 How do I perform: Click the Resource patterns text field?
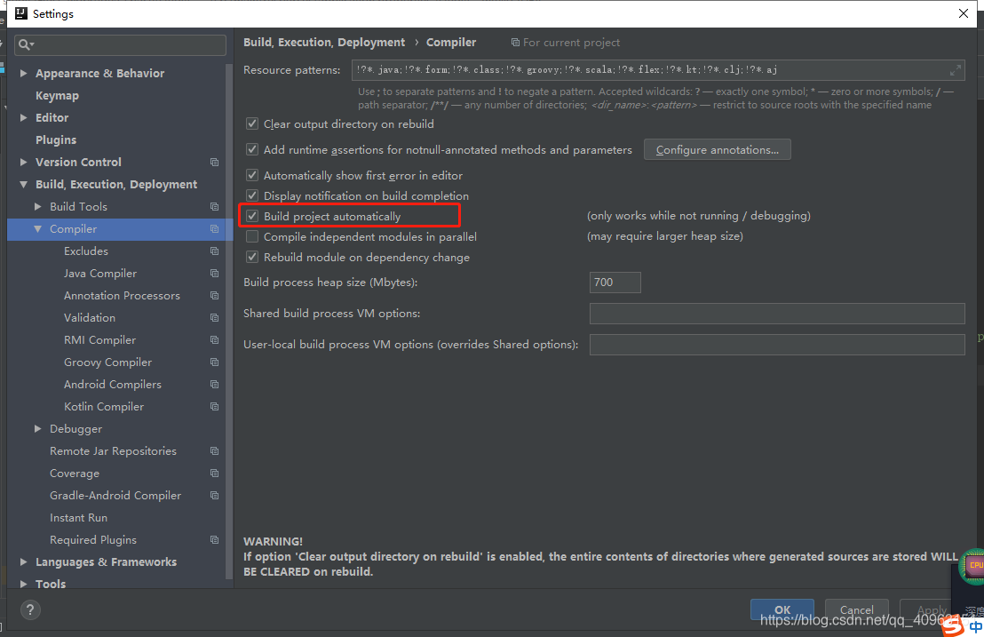click(658, 69)
